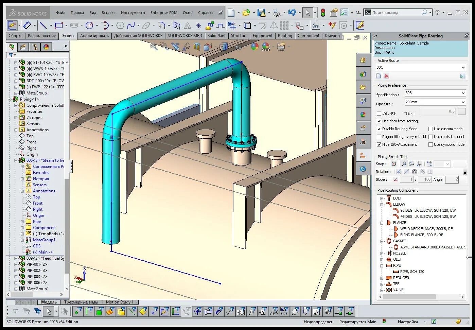The image size is (475, 330).
Task: Click the snap point circle icon
Action: (x=394, y=164)
